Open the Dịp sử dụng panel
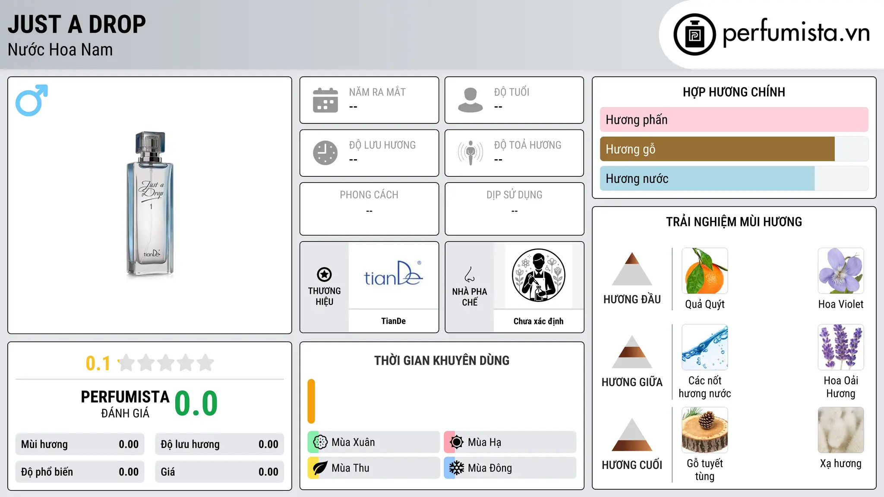 click(x=514, y=209)
